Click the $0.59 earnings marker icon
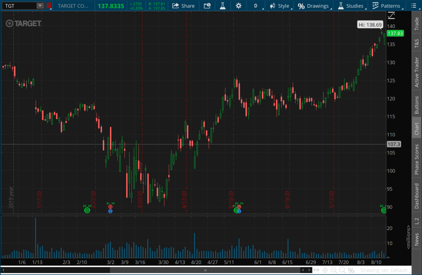The width and height of the screenshot is (422, 275). pyautogui.click(x=239, y=207)
